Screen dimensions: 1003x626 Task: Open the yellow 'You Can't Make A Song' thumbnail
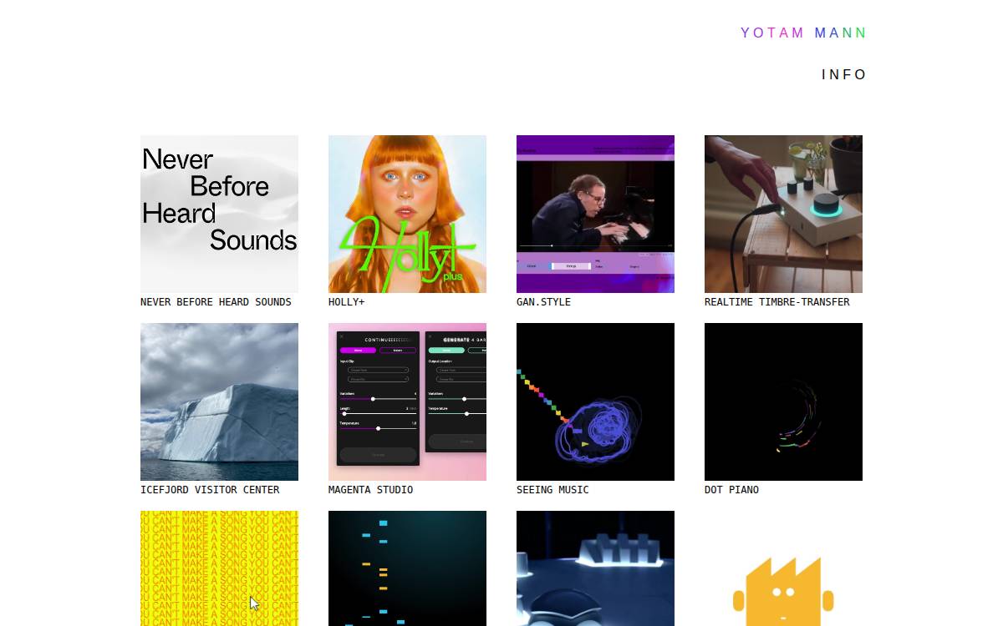(219, 568)
